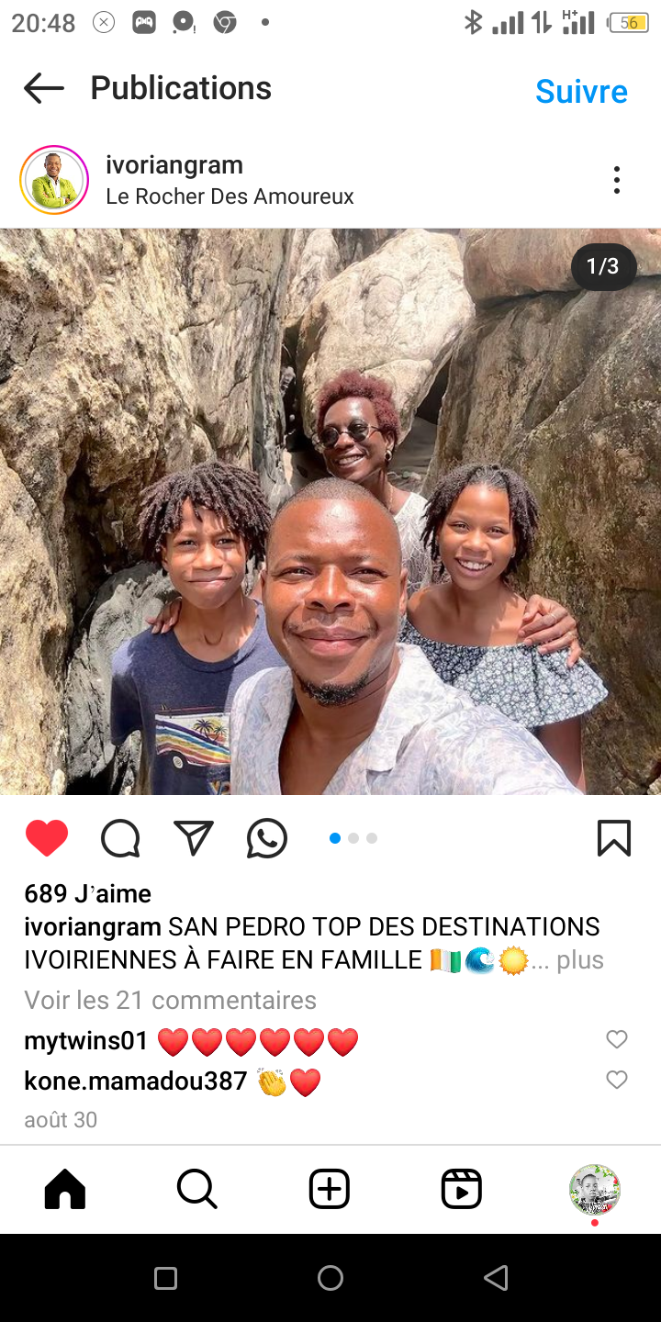661x1322 pixels.
Task: Expand "Voir les 21 commentaires"
Action: (x=171, y=1000)
